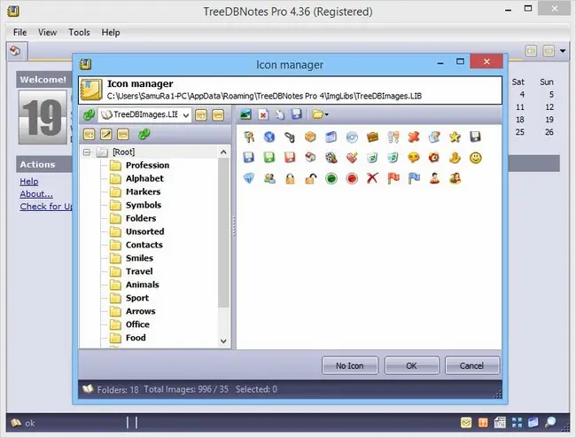Open the View menu
Image resolution: width=576 pixels, height=438 pixels.
point(47,32)
